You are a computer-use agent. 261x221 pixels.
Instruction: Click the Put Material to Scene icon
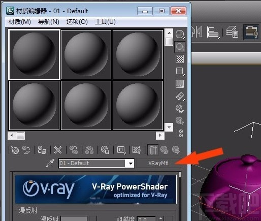26,150
